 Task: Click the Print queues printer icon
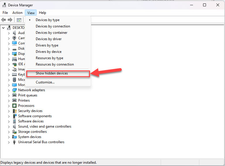[x=14, y=95]
